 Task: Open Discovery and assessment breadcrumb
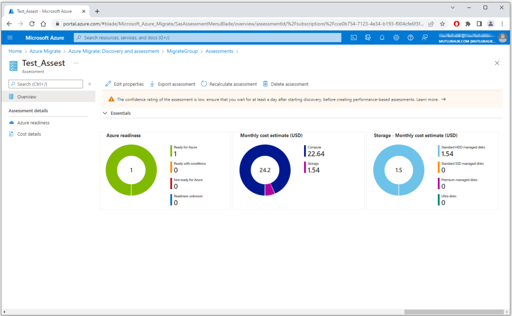click(x=113, y=51)
